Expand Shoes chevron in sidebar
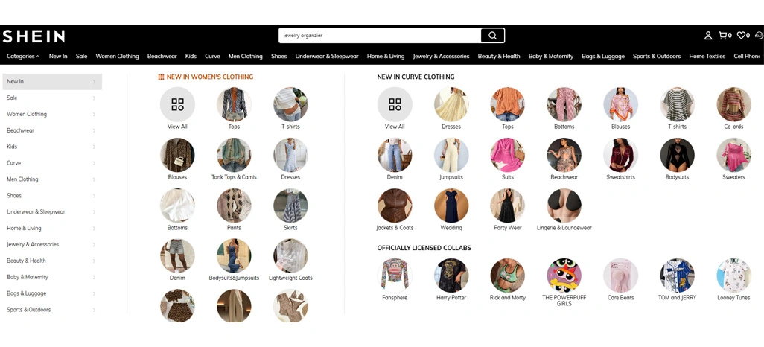 point(94,196)
